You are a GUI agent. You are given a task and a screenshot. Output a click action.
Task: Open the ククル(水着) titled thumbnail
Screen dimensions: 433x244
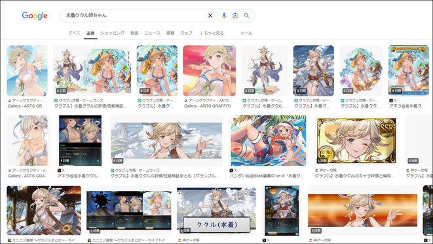click(x=216, y=211)
